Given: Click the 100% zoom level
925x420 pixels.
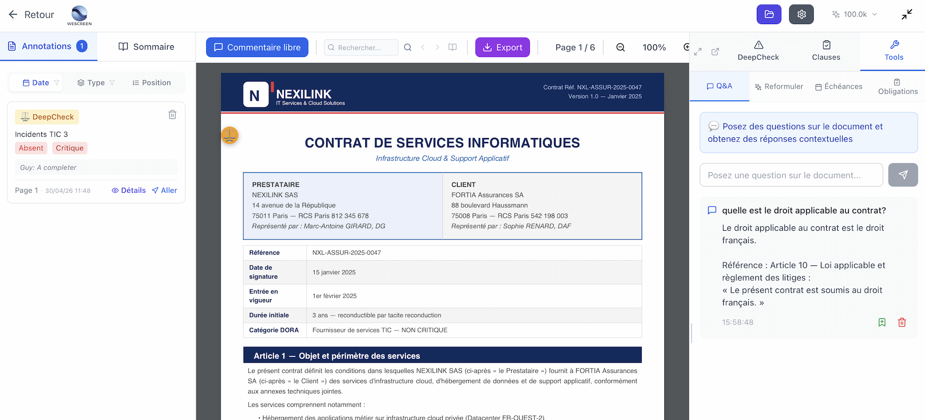Looking at the screenshot, I should 654,47.
